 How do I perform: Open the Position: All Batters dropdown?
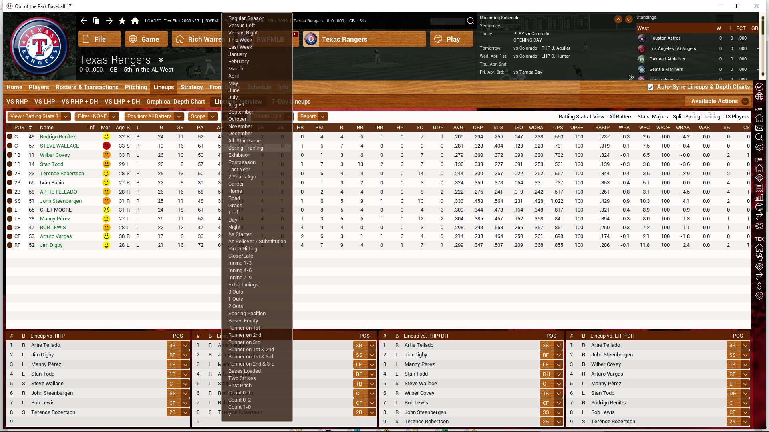point(154,116)
